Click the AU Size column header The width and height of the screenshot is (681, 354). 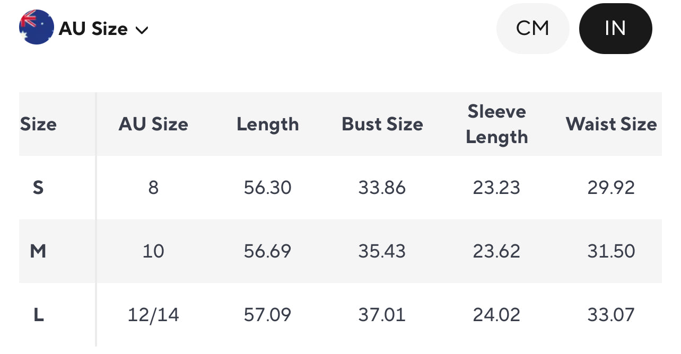[153, 124]
